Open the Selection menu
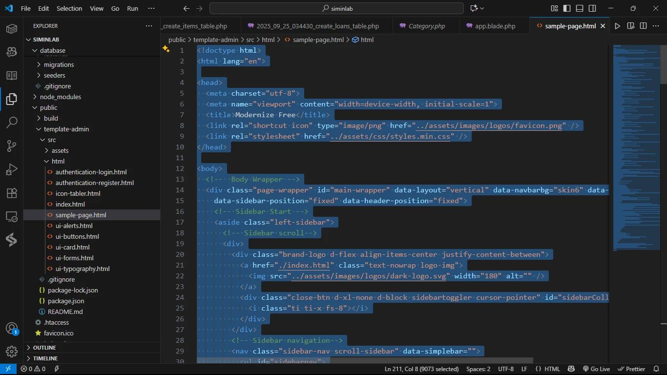667x375 pixels. [69, 8]
